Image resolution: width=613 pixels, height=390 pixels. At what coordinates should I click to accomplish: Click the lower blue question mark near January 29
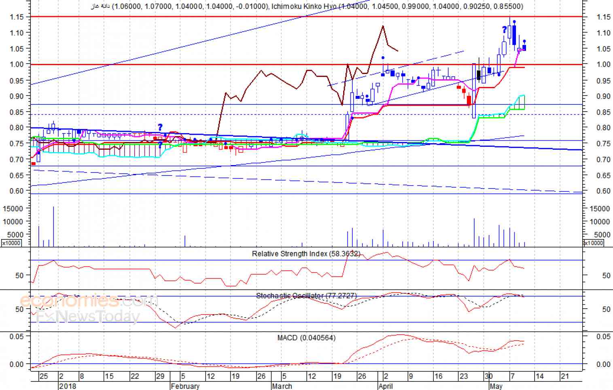point(160,144)
